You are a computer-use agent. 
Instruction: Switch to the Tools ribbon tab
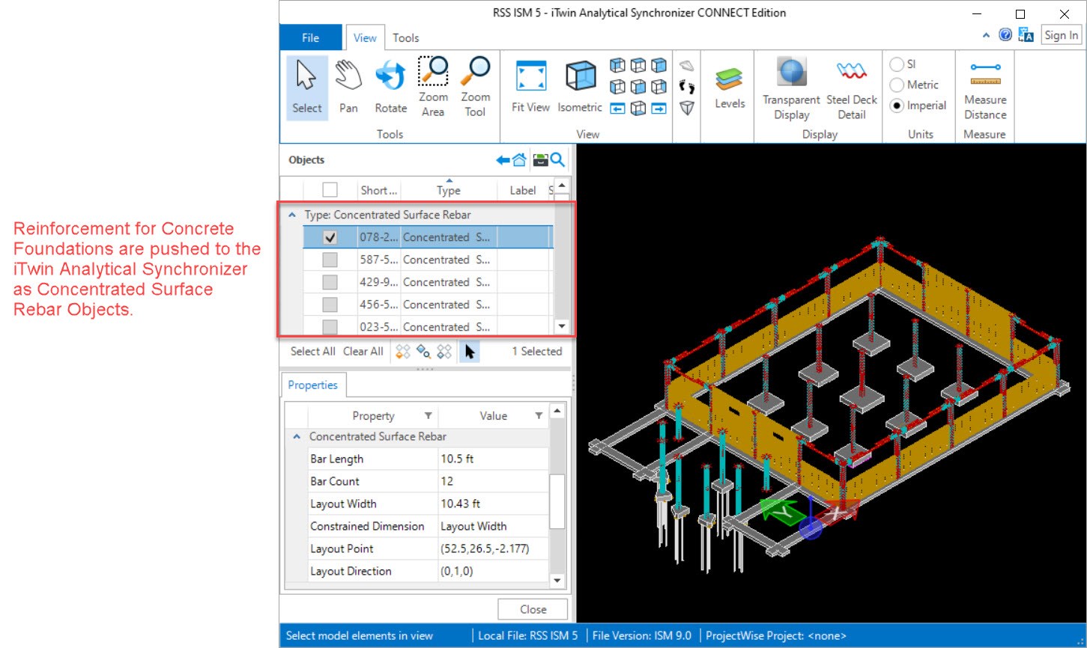(x=406, y=38)
